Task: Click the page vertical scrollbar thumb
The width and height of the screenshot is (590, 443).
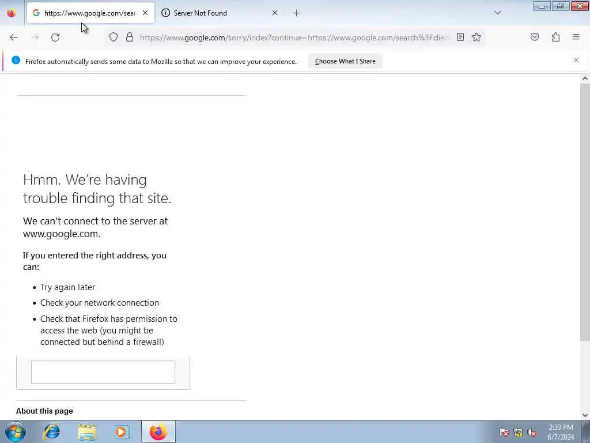Action: (x=585, y=211)
